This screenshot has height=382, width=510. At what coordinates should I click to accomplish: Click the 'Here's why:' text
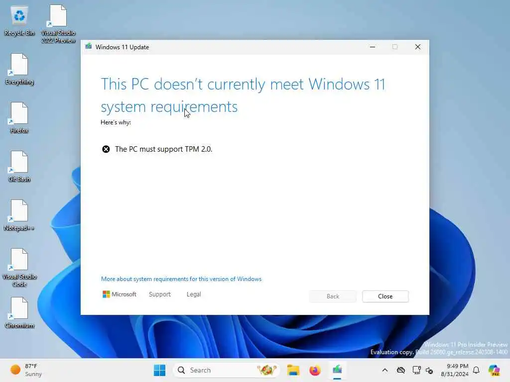(x=116, y=122)
